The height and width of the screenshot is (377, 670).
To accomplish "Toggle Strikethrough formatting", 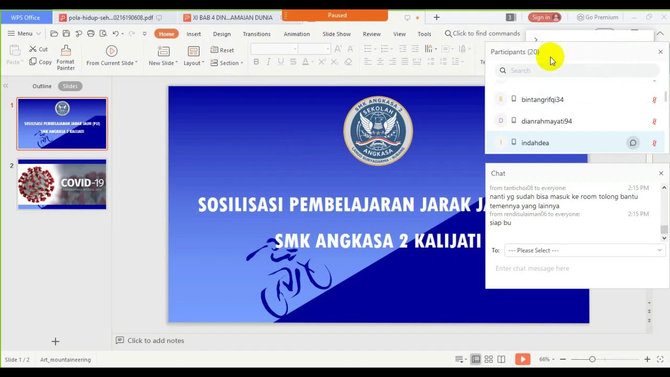I will coord(293,62).
